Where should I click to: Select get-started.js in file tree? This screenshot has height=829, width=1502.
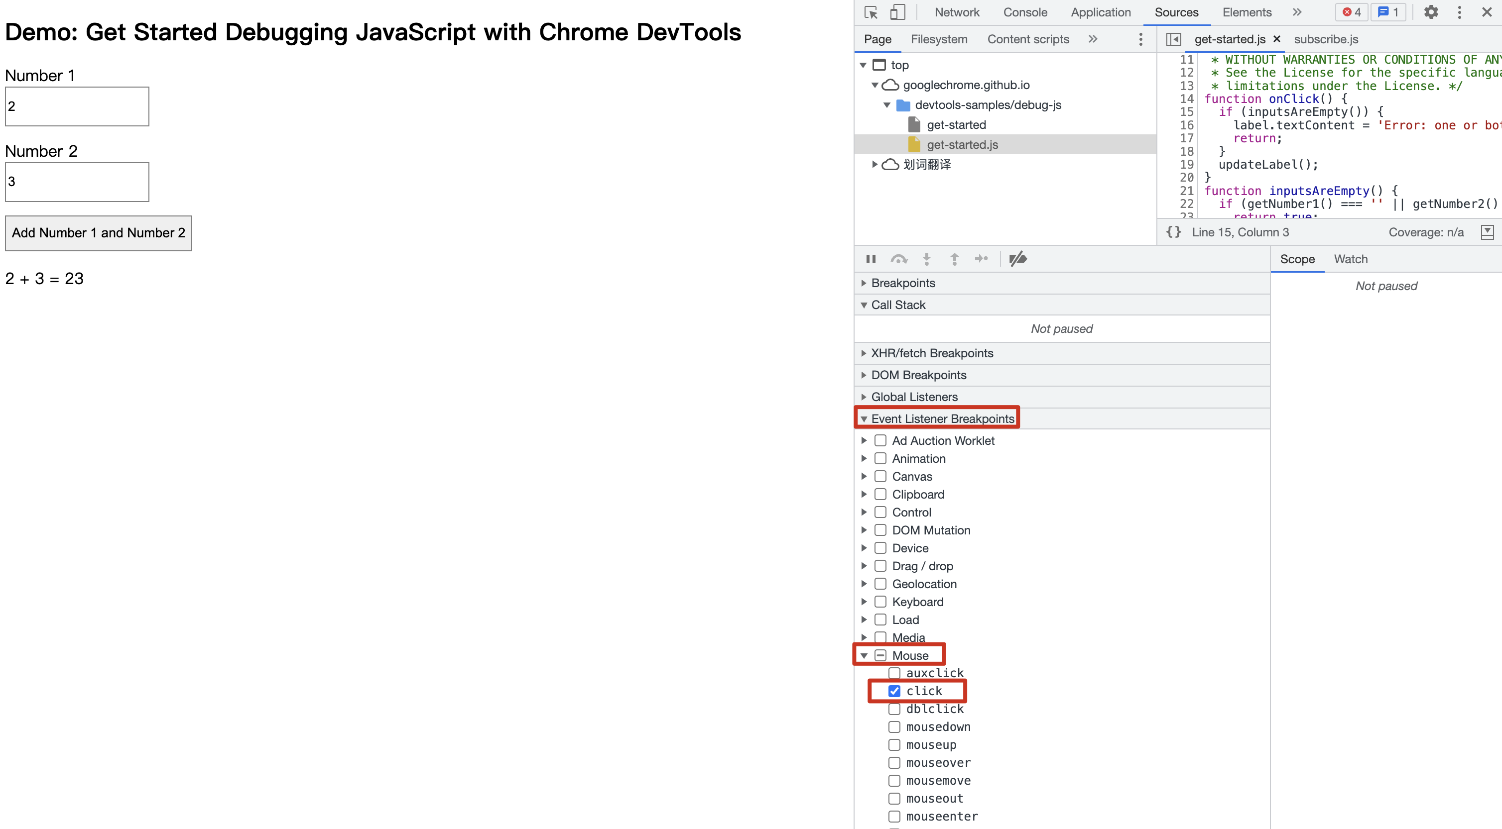click(x=962, y=144)
